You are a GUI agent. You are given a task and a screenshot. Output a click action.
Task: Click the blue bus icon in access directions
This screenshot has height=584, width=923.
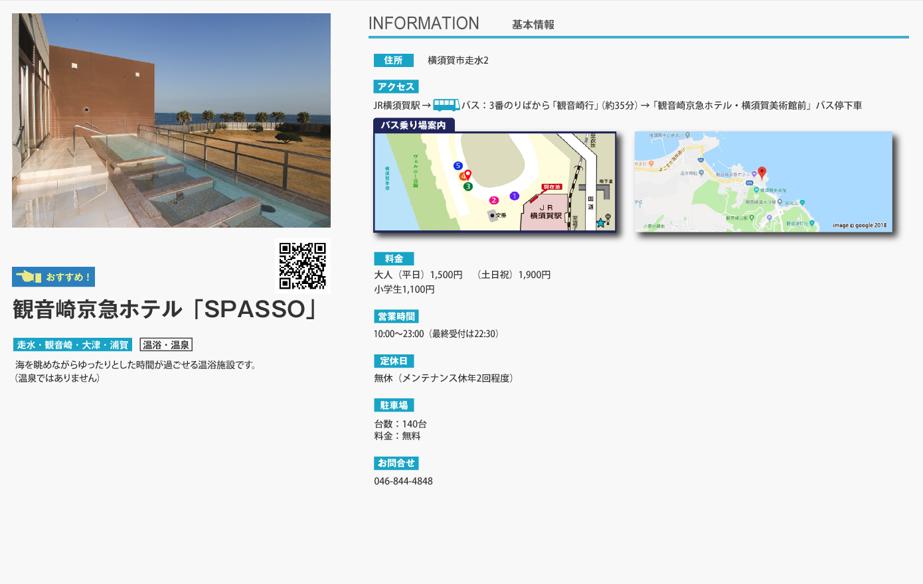(x=446, y=105)
